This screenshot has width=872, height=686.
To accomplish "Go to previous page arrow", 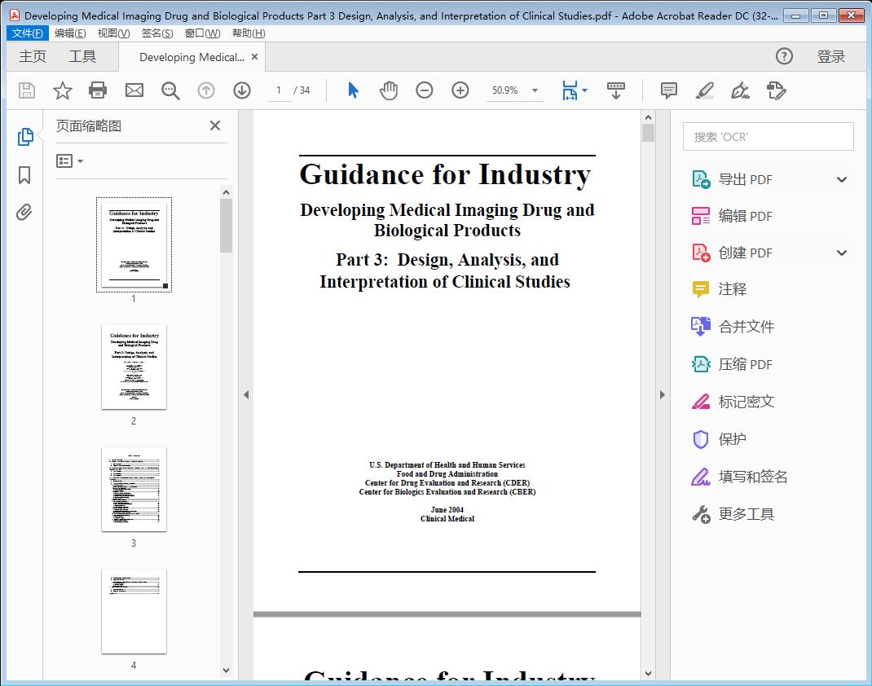I will 205,90.
